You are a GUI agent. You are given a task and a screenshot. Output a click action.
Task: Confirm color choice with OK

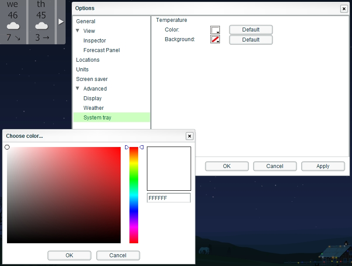coord(69,255)
